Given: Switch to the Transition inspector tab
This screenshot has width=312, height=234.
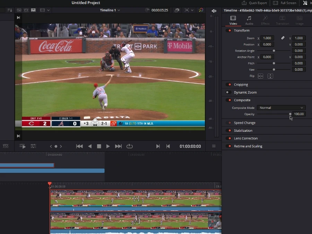Looking at the screenshot, I should [x=282, y=20].
